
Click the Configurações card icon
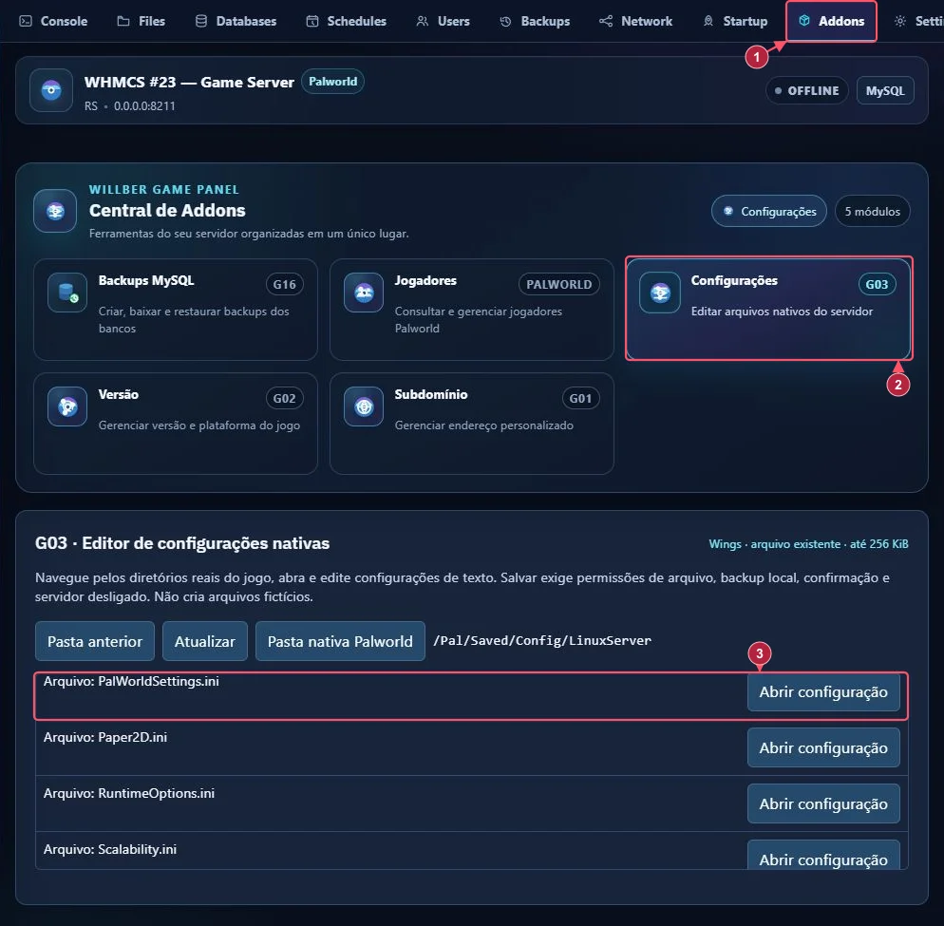[x=660, y=293]
